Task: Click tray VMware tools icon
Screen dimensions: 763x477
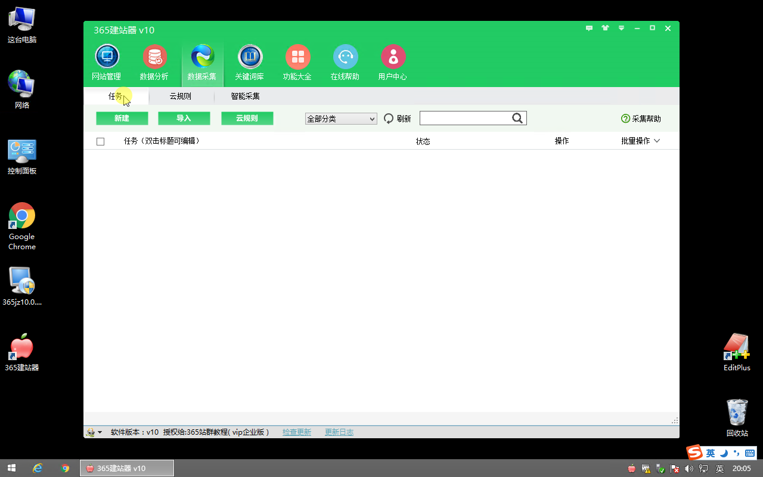Action: point(646,469)
